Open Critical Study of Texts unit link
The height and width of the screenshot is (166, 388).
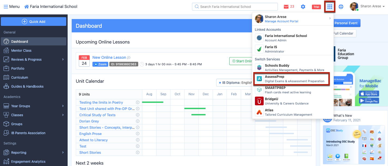click(x=97, y=115)
